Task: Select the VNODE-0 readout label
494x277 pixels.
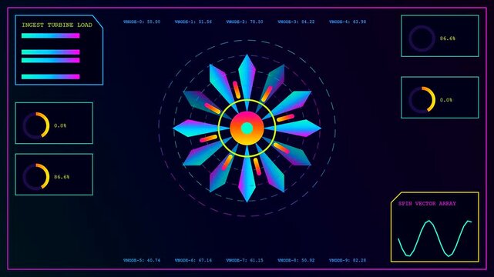Action: click(142, 22)
